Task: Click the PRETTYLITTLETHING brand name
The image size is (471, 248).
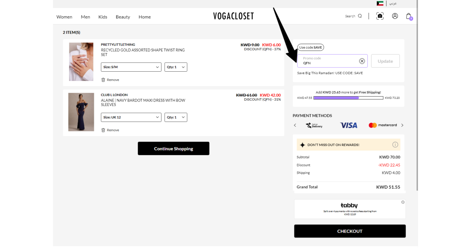Action: tap(118, 44)
